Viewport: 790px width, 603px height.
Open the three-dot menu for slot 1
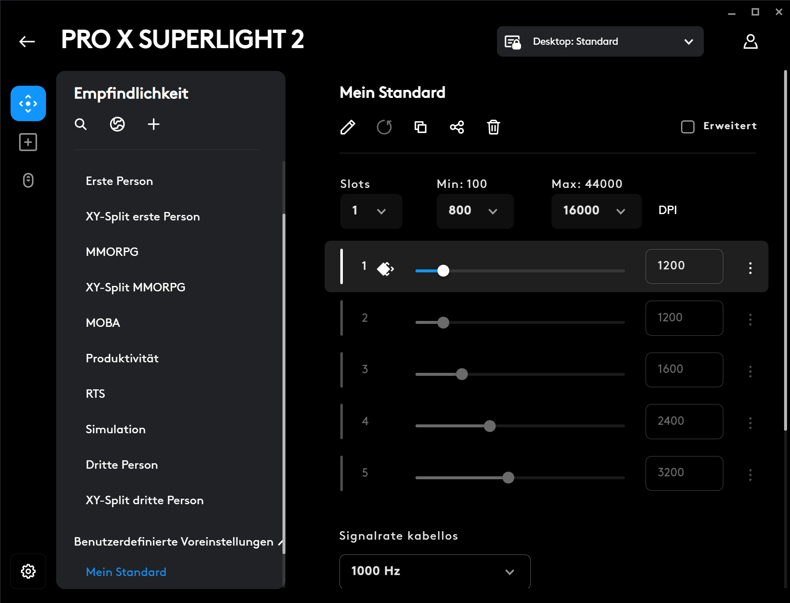coord(750,268)
